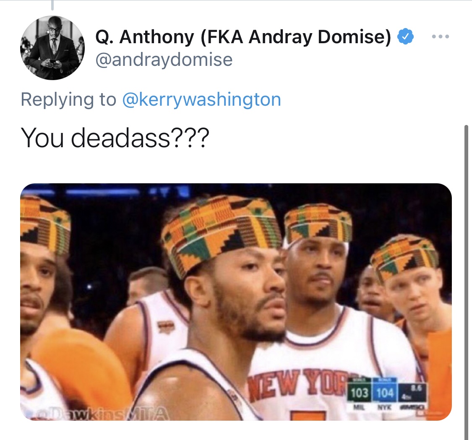Screen dimensions: 472x440
Task: Open the @kerrywashington mention link
Action: [201, 99]
